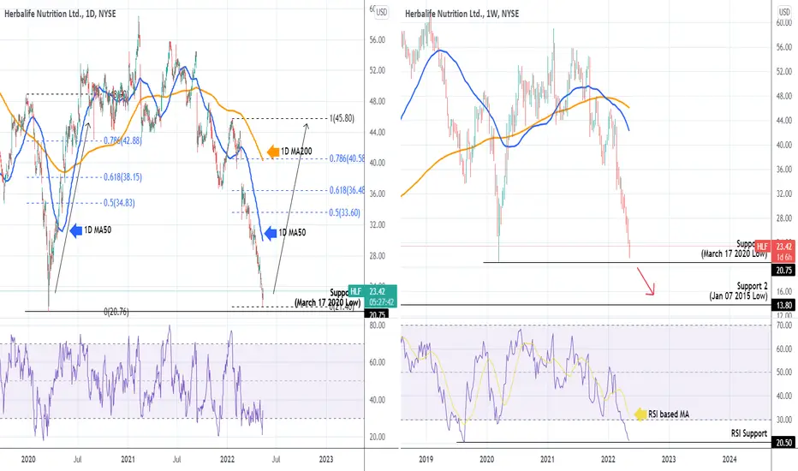Click the yellow arrow beside RSI based MA
798x471 pixels.
(x=640, y=414)
